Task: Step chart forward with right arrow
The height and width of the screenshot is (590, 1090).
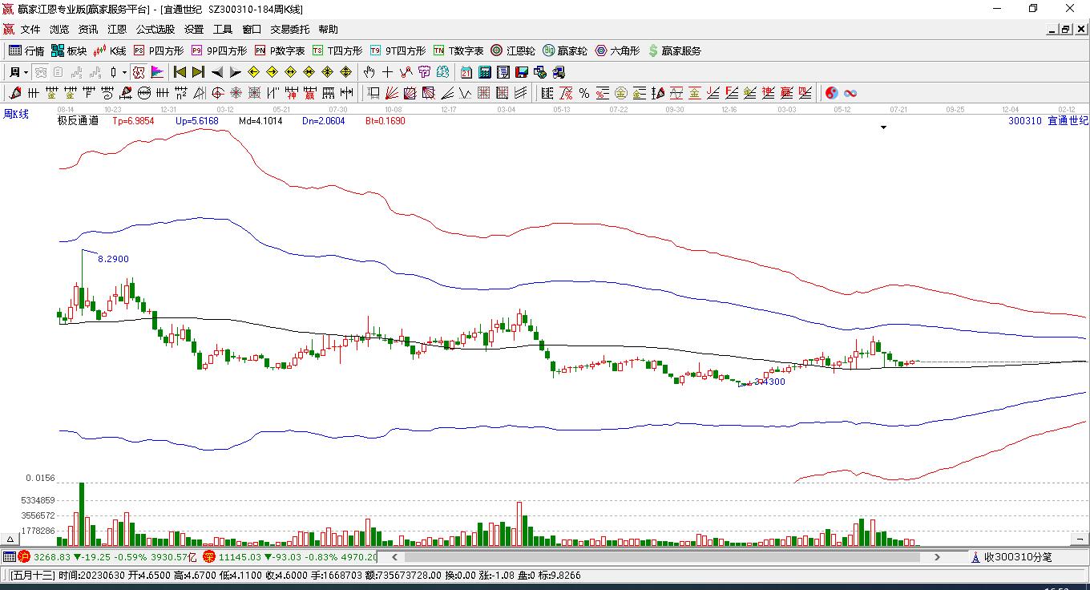Action: [236, 72]
